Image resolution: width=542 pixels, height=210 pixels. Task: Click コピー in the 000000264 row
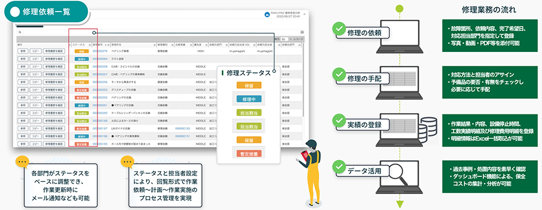[35, 59]
